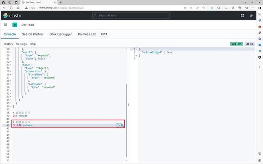Open the wrench actions menu for the request
The height and width of the screenshot is (164, 263).
(122, 125)
